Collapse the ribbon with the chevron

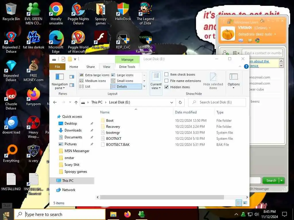coord(240,66)
